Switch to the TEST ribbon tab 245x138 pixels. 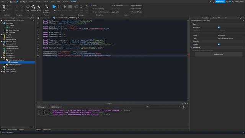(x=52, y=2)
